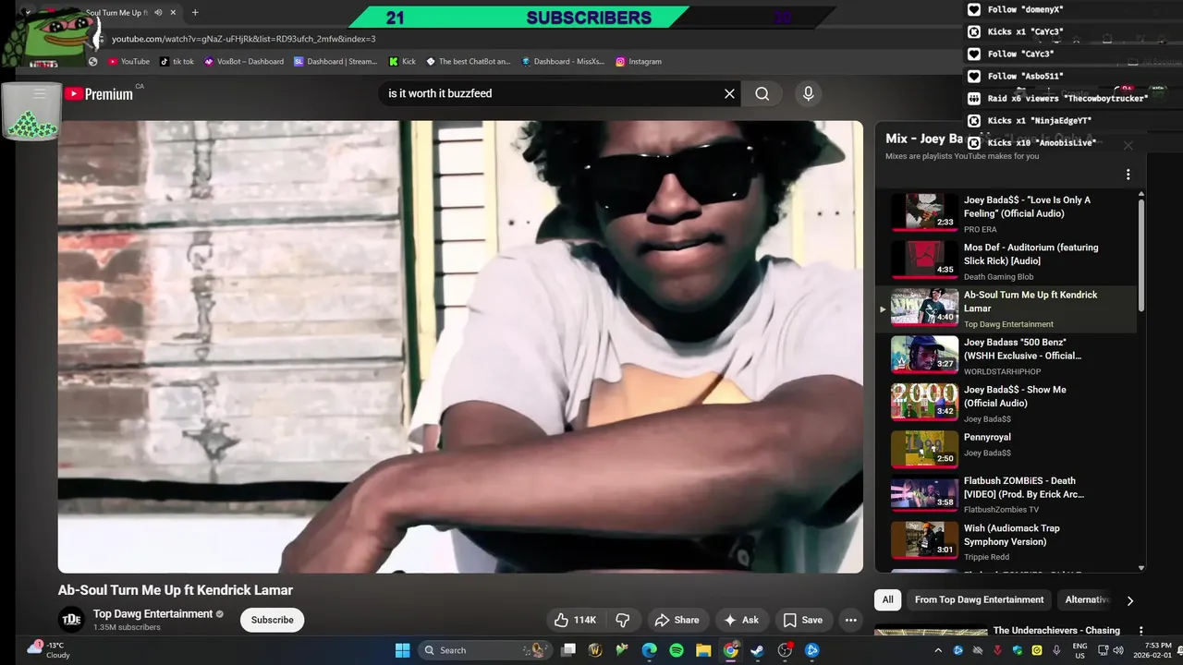Open Dashboard MissXs bookmark

click(x=562, y=62)
